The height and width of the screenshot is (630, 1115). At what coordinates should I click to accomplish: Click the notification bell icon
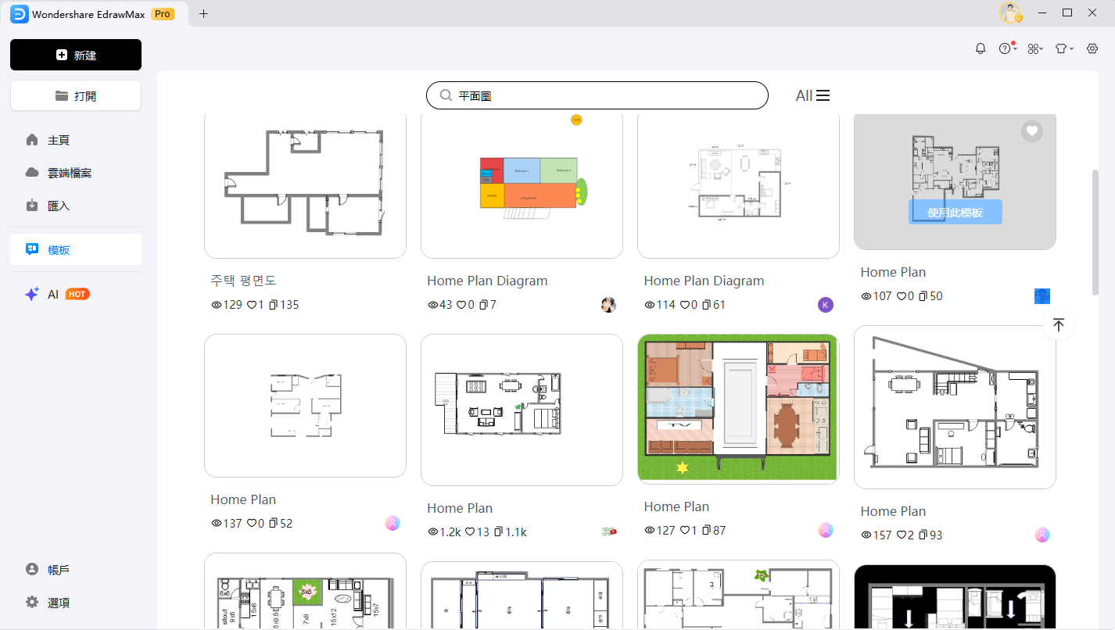click(981, 48)
